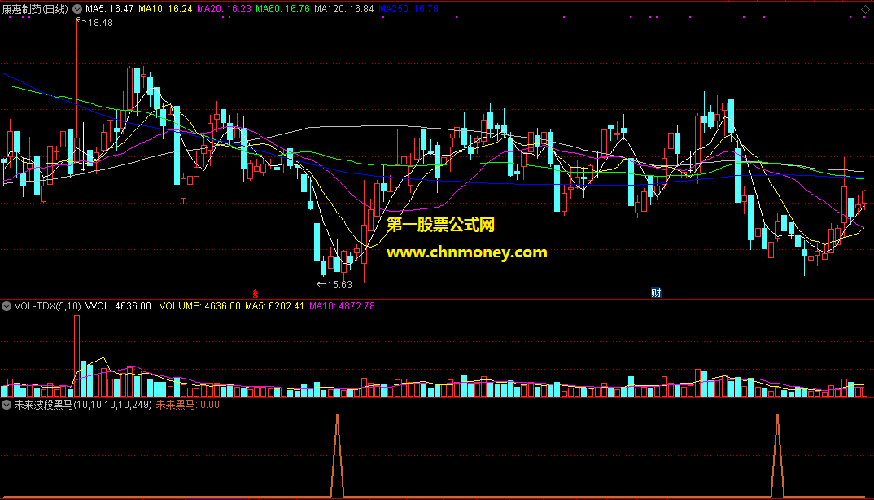Screen dimensions: 874x500
Task: Click the MA120: 16.84 label
Action: 344,9
